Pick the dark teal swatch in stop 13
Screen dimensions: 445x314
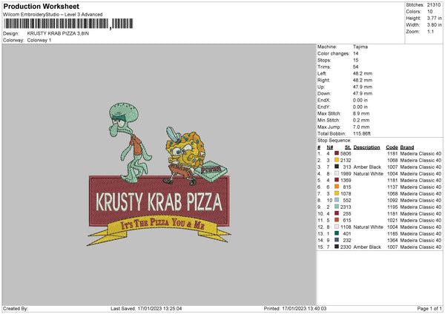[337, 233]
